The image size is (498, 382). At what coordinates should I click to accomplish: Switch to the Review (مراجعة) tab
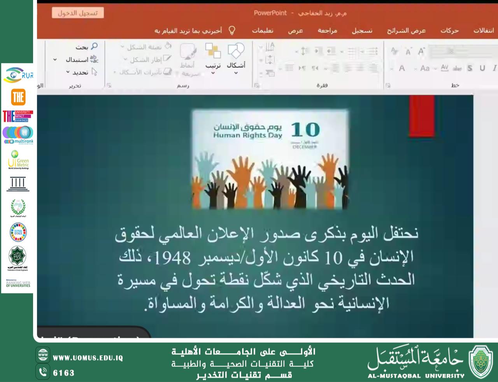click(x=327, y=30)
